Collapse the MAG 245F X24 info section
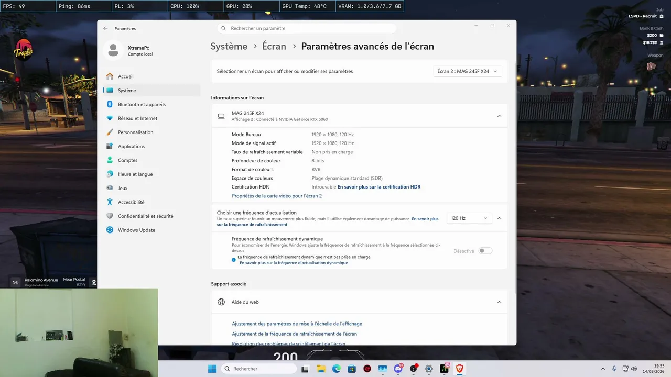The height and width of the screenshot is (377, 671). point(499,116)
